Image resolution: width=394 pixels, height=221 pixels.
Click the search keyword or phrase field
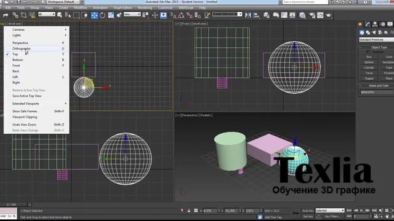point(305,2)
